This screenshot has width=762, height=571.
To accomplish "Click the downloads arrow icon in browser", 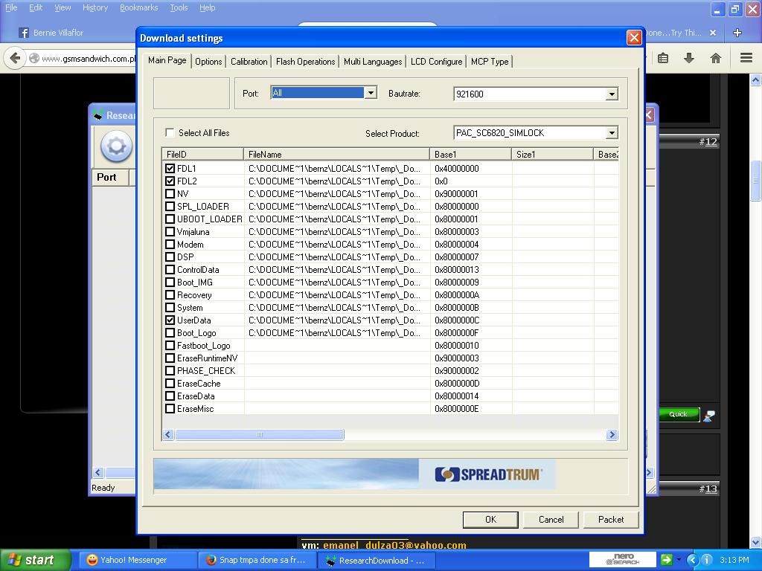I will [689, 58].
